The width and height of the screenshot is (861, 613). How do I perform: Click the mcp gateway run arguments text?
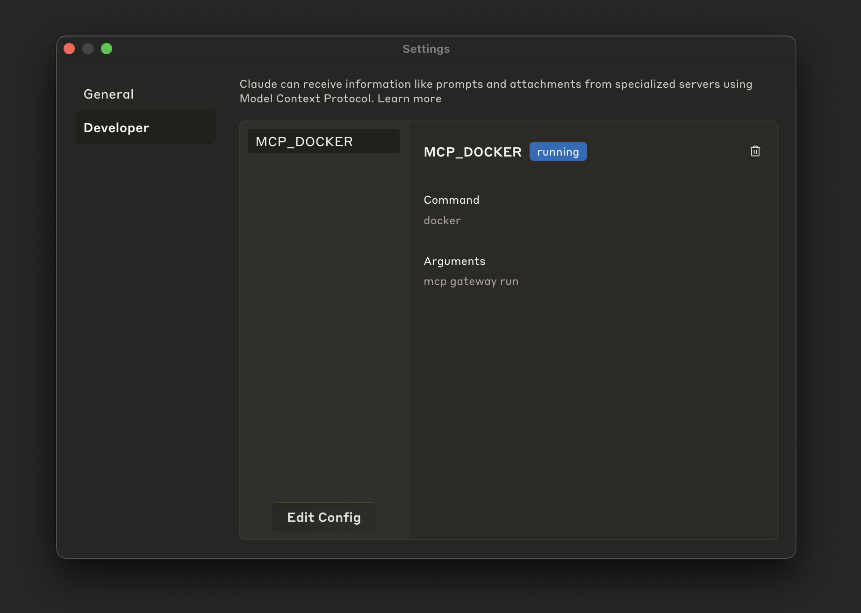click(x=471, y=281)
